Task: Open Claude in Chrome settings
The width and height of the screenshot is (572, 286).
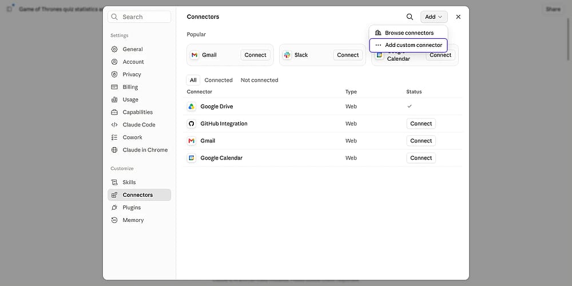Action: coord(139,150)
